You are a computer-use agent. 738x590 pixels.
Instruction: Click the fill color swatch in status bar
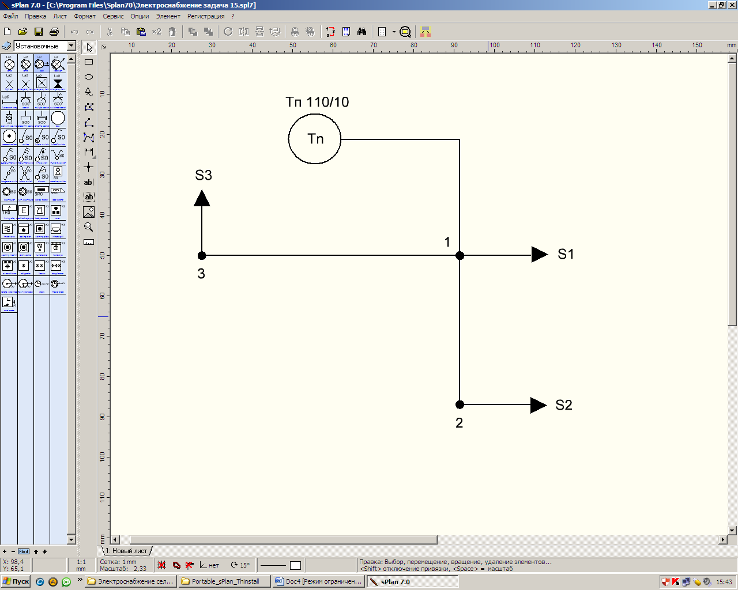click(x=295, y=565)
